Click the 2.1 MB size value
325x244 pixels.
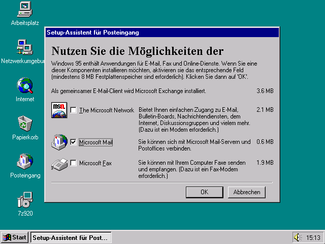tap(265, 110)
